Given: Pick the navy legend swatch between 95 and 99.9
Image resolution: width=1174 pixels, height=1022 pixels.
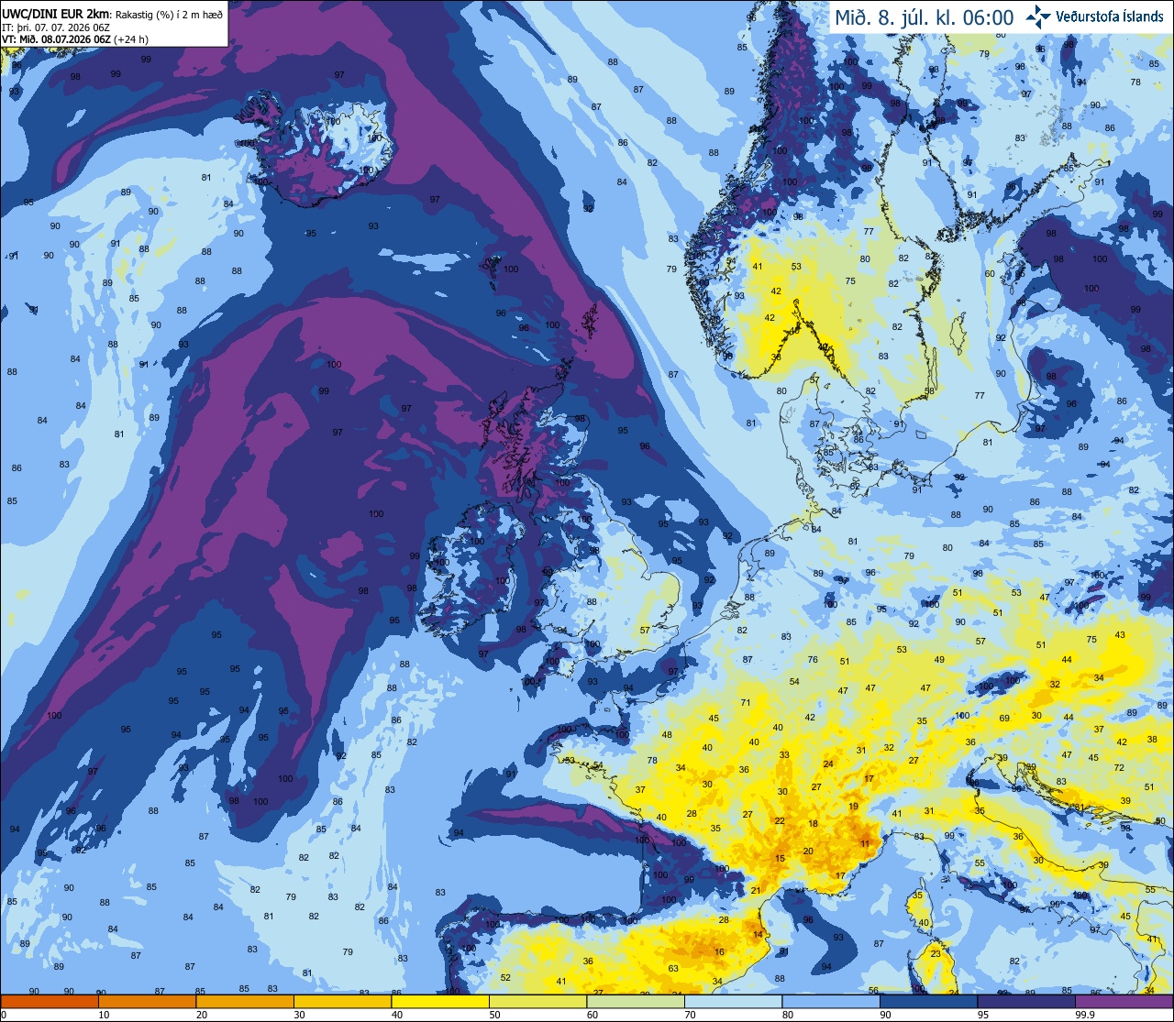Looking at the screenshot, I should [1025, 1001].
